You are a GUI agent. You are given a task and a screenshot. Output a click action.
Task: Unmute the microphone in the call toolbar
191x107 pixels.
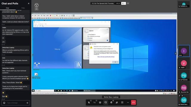click(x=89, y=103)
